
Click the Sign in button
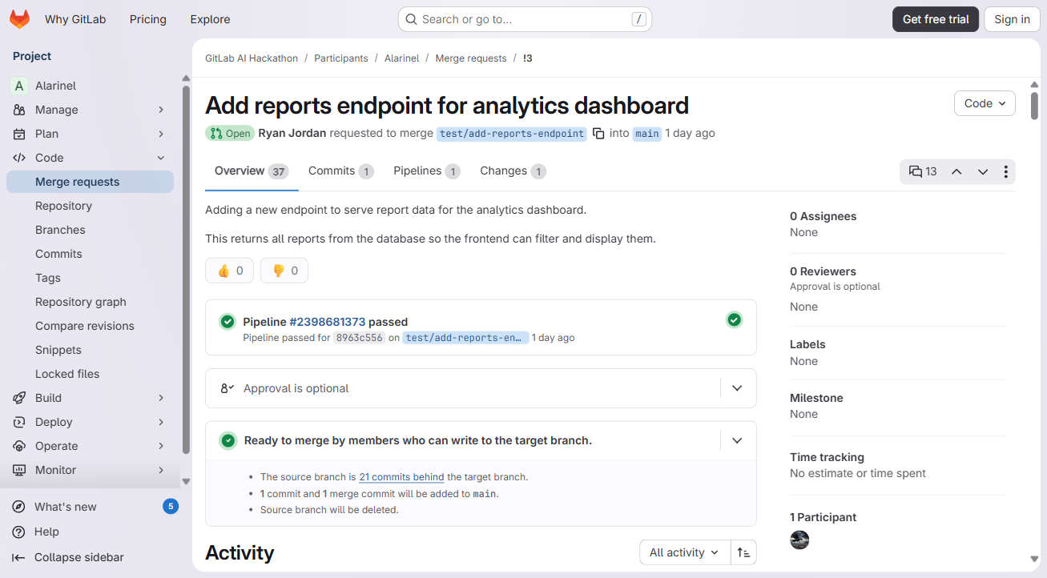[x=1013, y=19]
